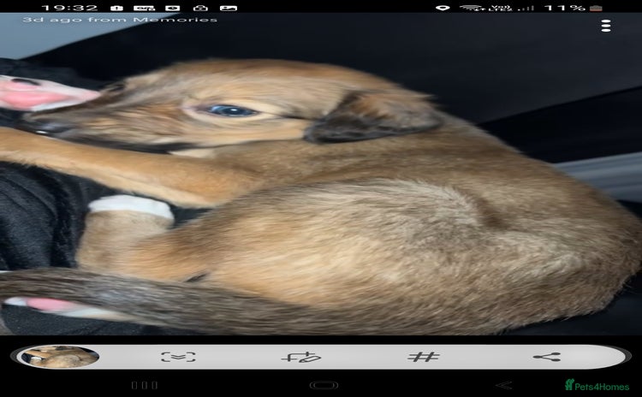Tap the last notification icon before location pin
Image resolution: width=642 pixels, height=397 pixels.
[x=229, y=8]
